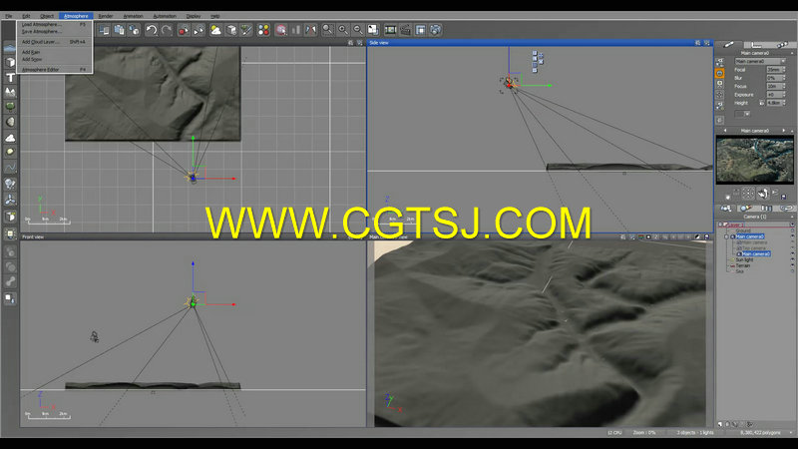This screenshot has height=449, width=798.
Task: Expand the Layer 1 tree node
Action: (720, 224)
